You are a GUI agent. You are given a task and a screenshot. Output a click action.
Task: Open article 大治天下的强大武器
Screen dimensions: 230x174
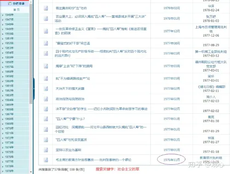(x=70, y=89)
